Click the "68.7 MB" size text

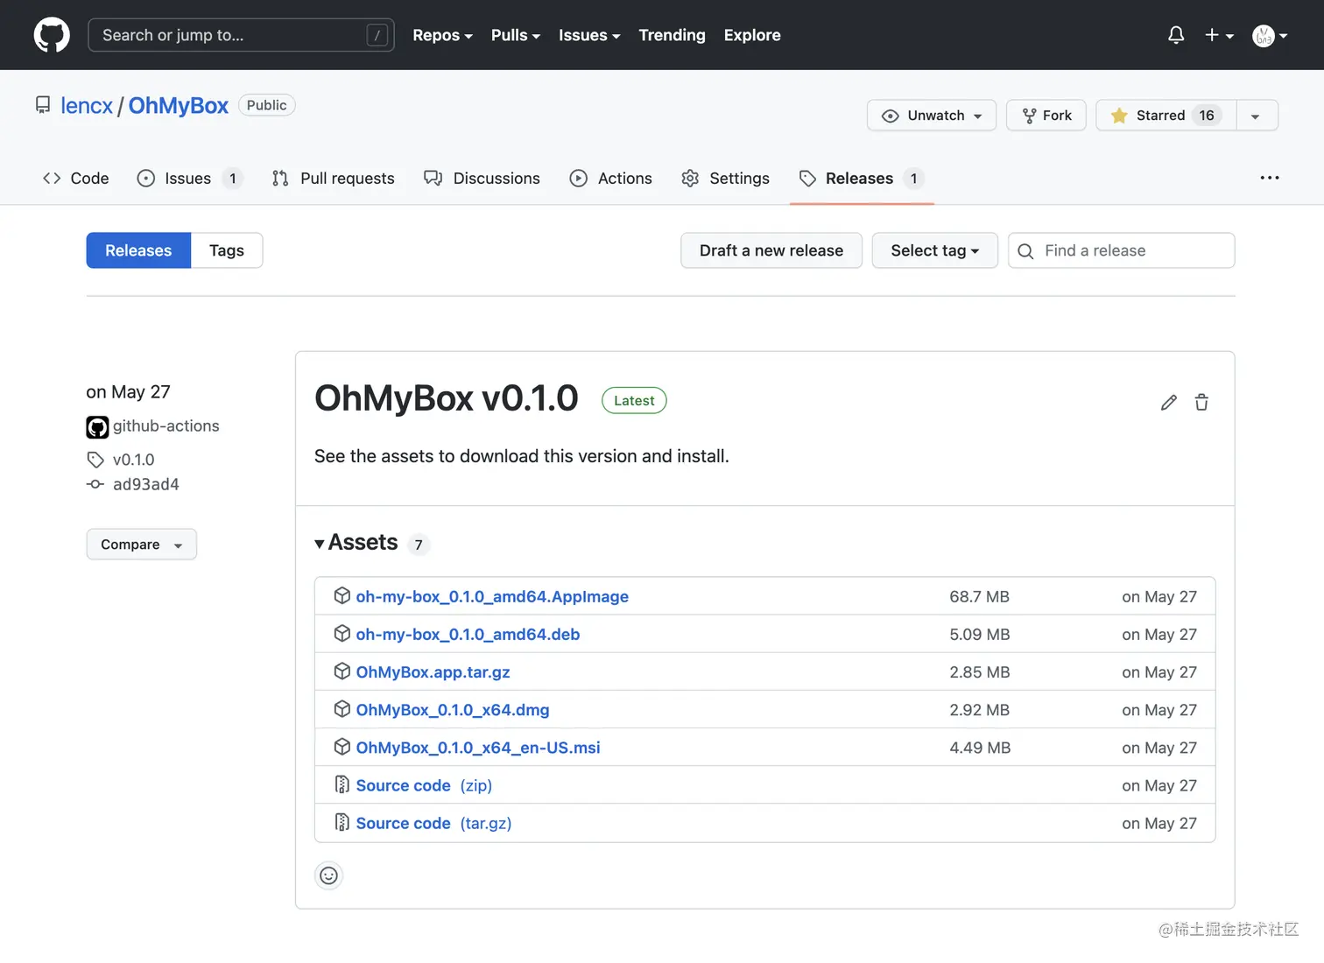(x=979, y=596)
